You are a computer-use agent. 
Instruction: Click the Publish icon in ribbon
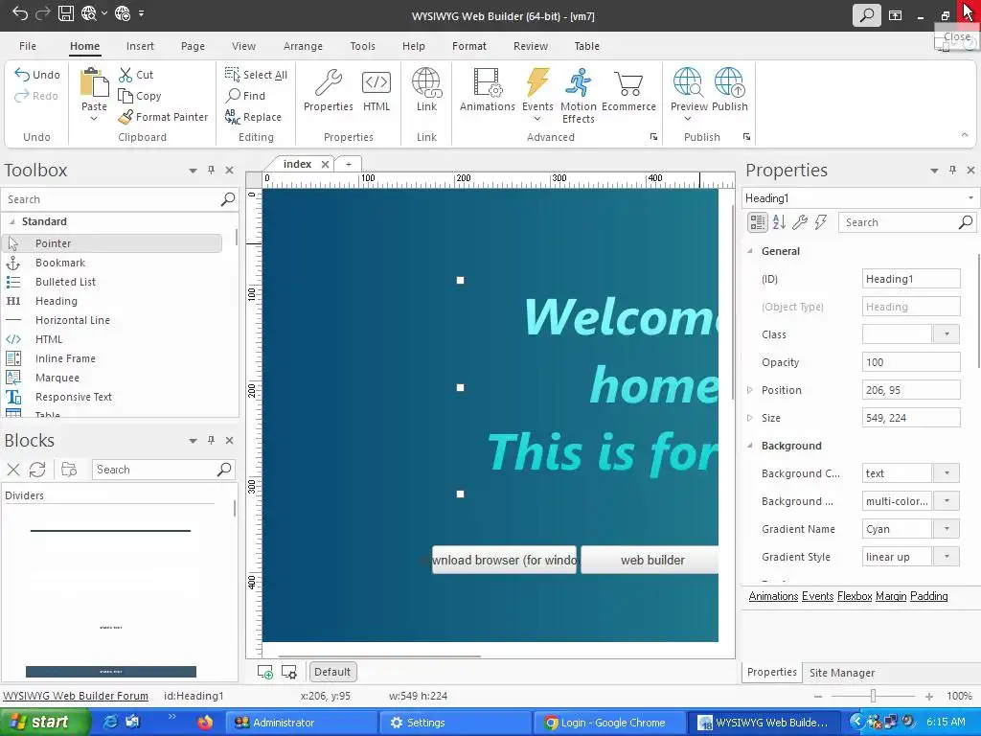[x=729, y=90]
